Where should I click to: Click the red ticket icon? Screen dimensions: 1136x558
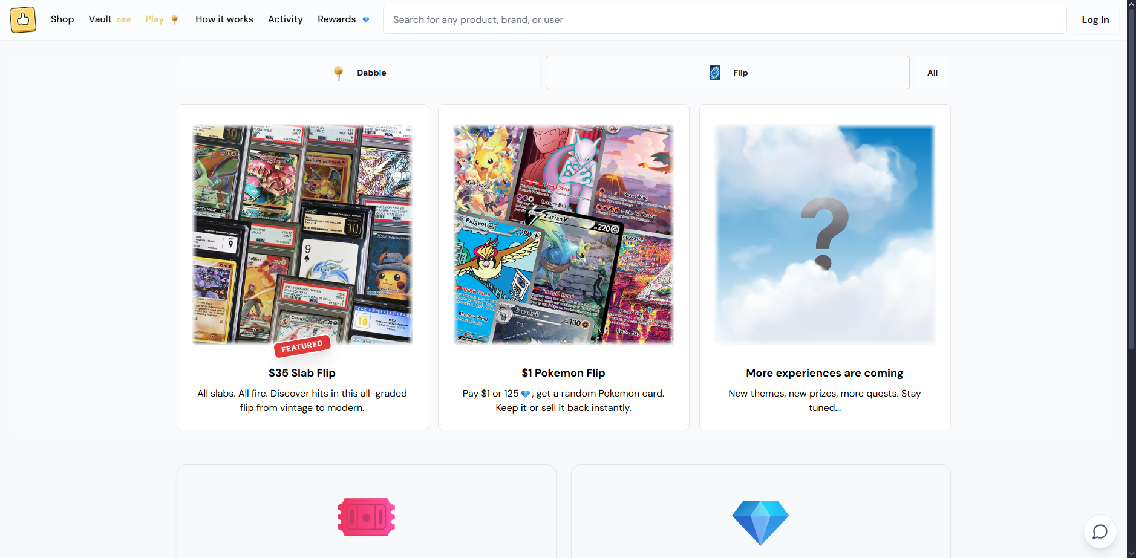coord(366,517)
